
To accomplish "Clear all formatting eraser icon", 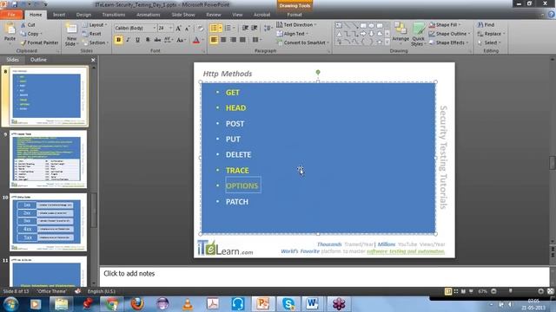I will tap(201, 28).
